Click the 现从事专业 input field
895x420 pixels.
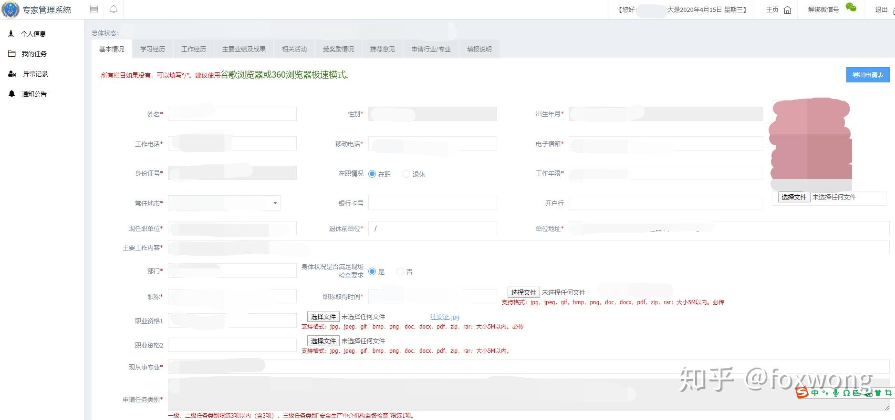click(529, 367)
